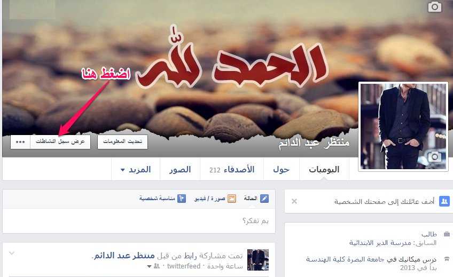Click the بم تفكر؟ status input field
Viewport: 453px width, 277px height.
point(139,221)
